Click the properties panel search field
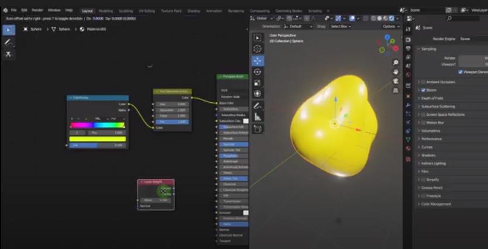This screenshot has height=249, width=488. pyautogui.click(x=463, y=19)
